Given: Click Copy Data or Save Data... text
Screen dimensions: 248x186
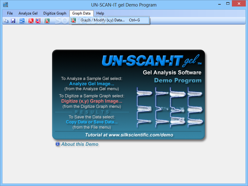Looking at the screenshot, I should coord(92,122).
